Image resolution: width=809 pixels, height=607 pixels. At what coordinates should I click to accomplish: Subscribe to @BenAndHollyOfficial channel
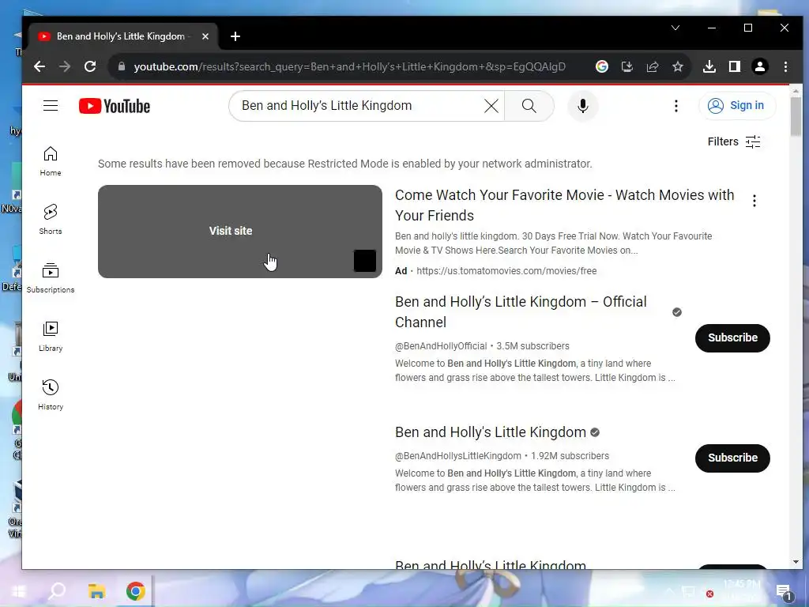tap(732, 338)
